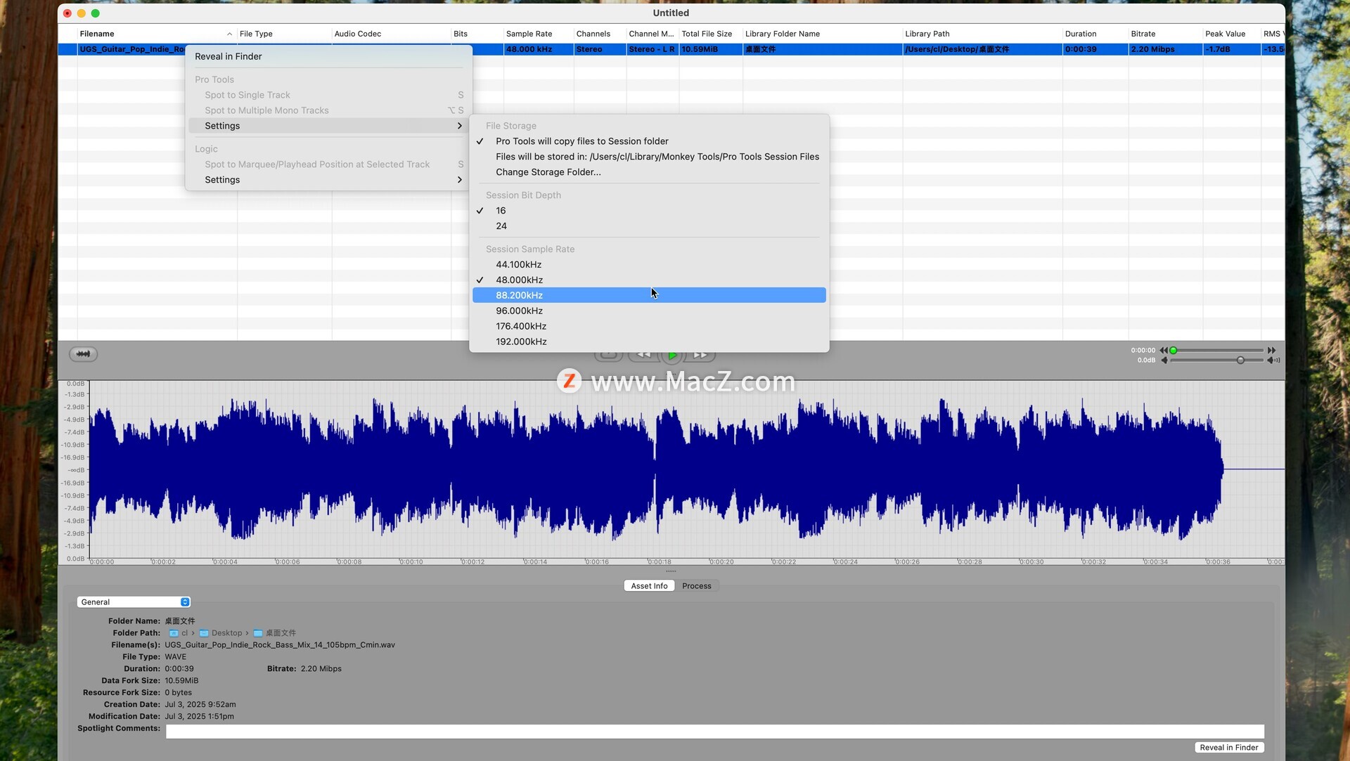Select Change Storage Folder... menu item
This screenshot has height=761, width=1350.
click(x=649, y=172)
